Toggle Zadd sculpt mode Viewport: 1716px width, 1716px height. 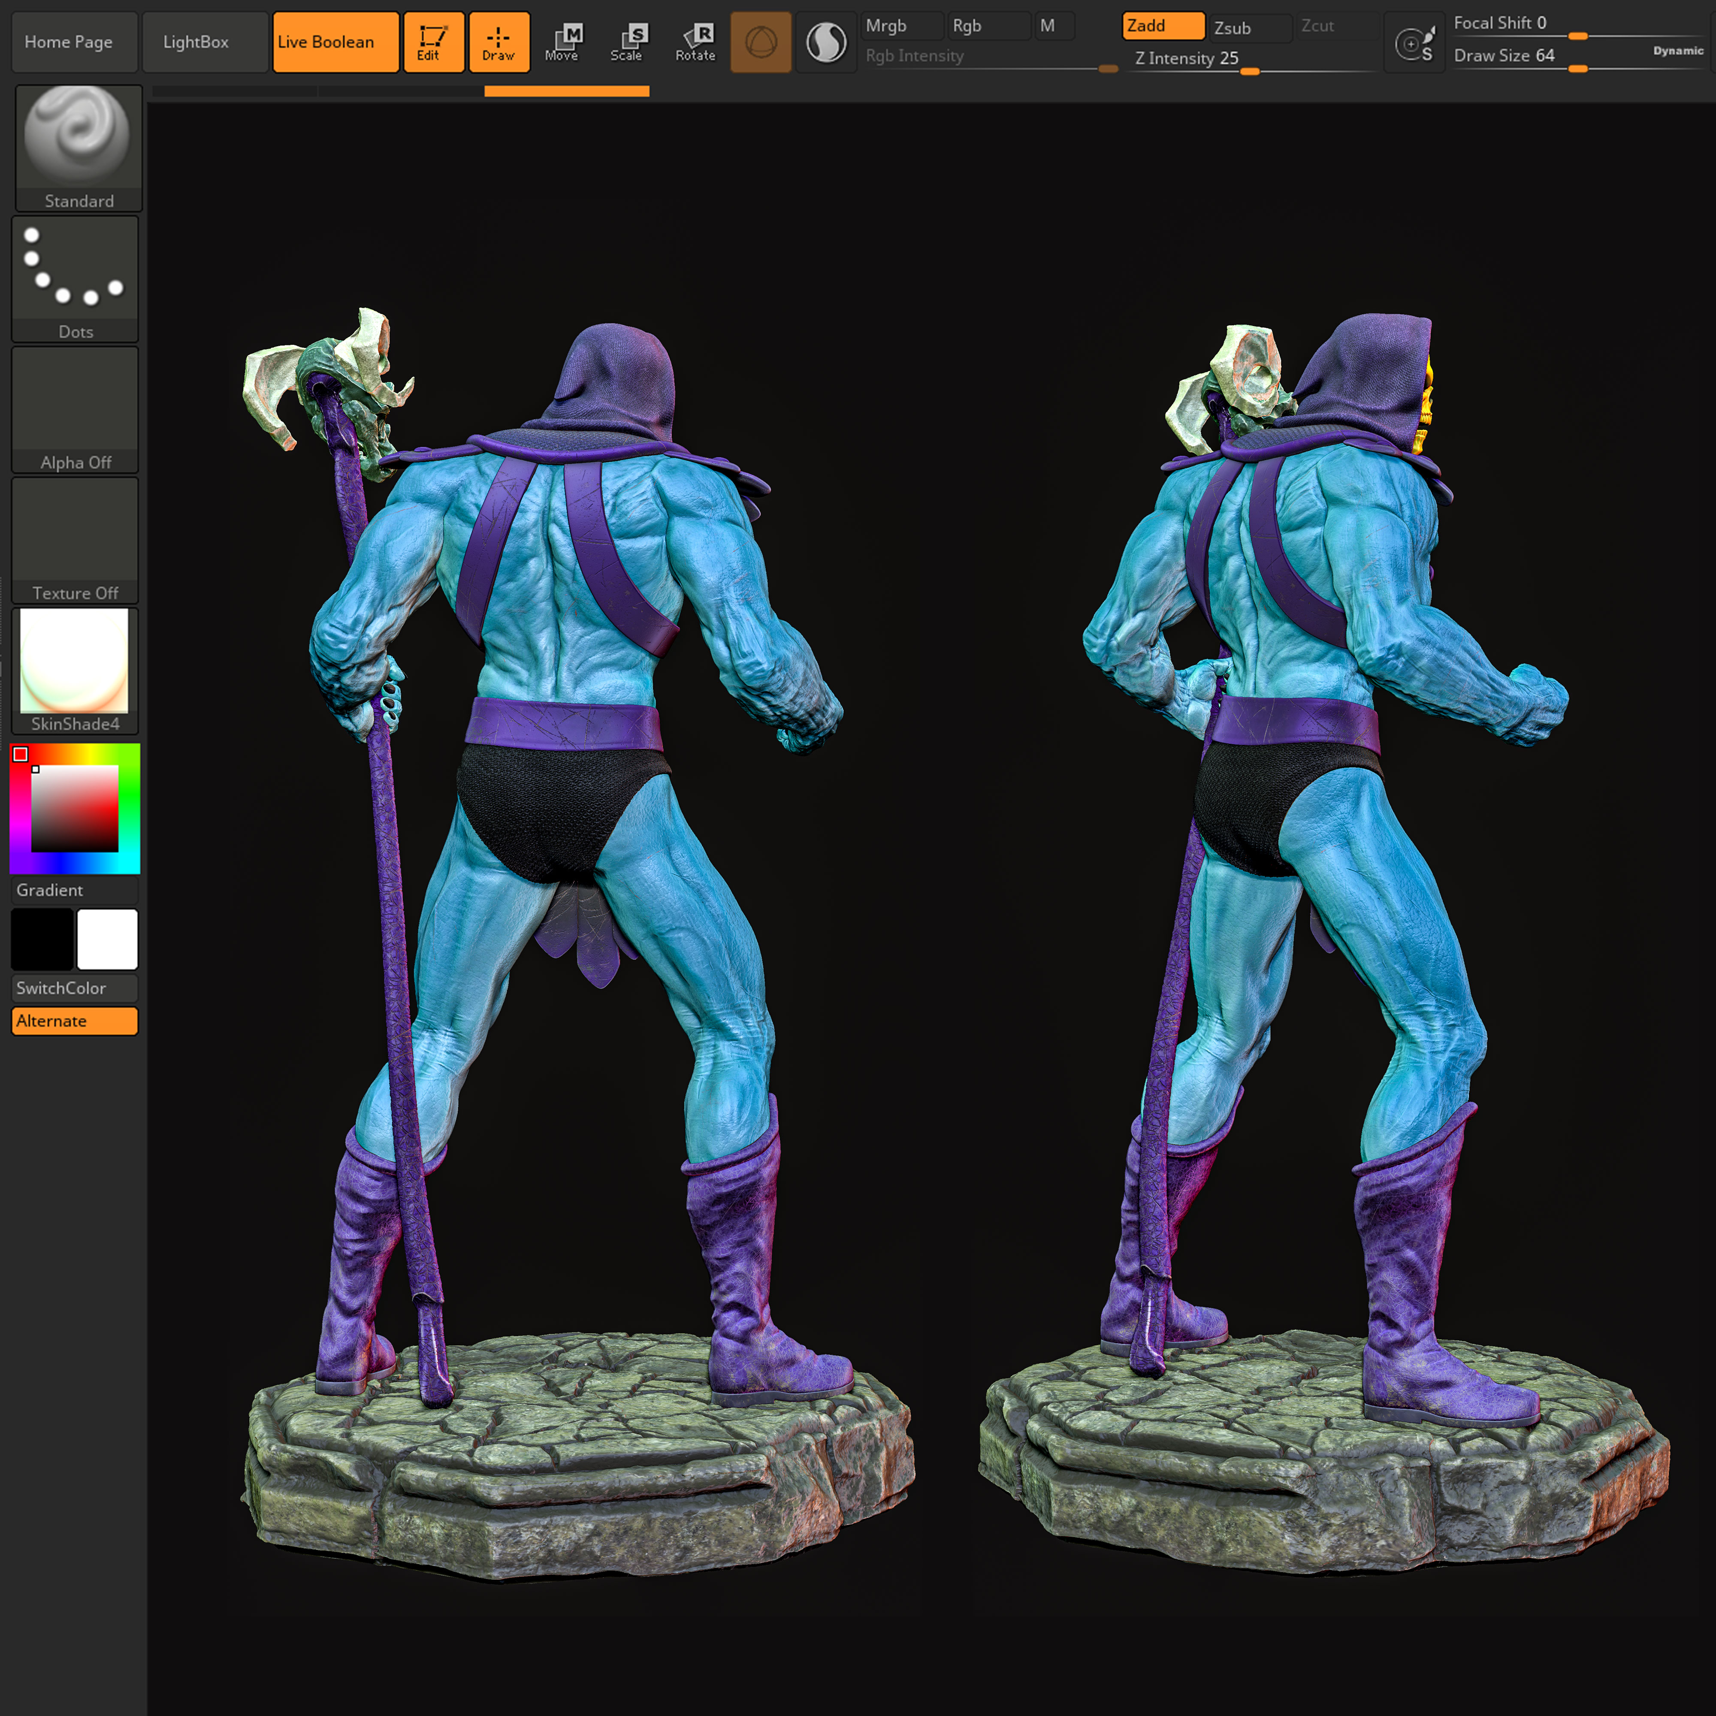tap(1163, 26)
